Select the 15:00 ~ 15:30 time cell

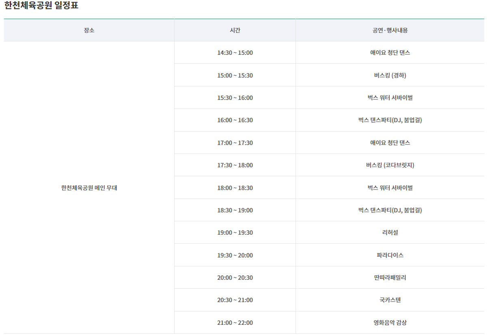tap(235, 75)
